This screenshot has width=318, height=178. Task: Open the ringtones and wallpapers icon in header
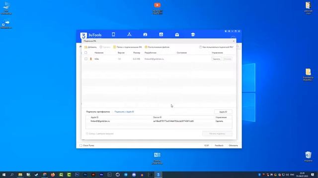[145, 35]
